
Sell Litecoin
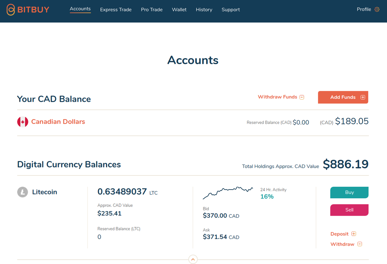(x=349, y=210)
